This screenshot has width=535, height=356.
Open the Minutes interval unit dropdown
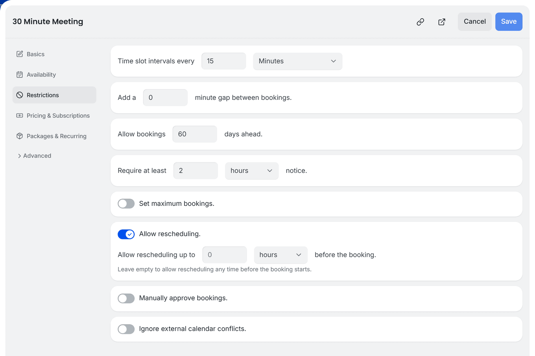pyautogui.click(x=297, y=61)
